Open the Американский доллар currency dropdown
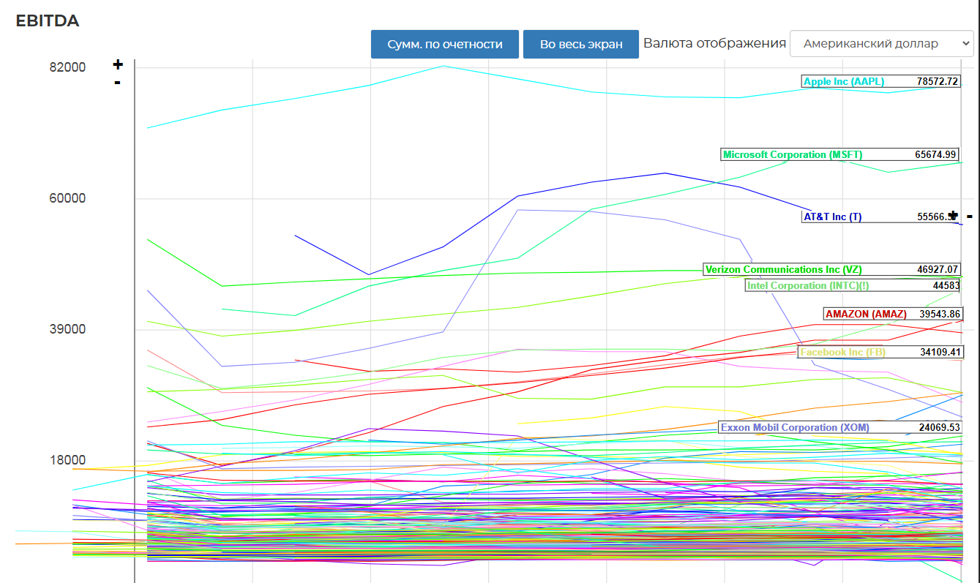This screenshot has height=583, width=980. tap(882, 43)
